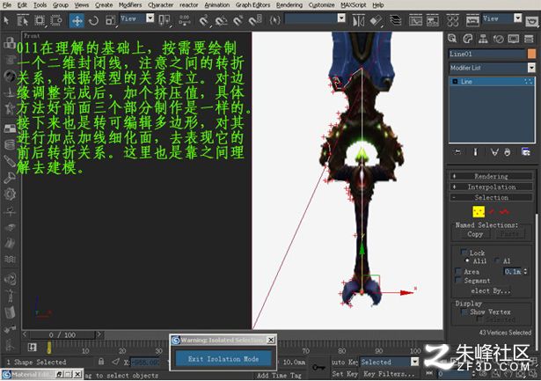The width and height of the screenshot is (541, 381).
Task: Open the Modifiers menu
Action: (130, 5)
